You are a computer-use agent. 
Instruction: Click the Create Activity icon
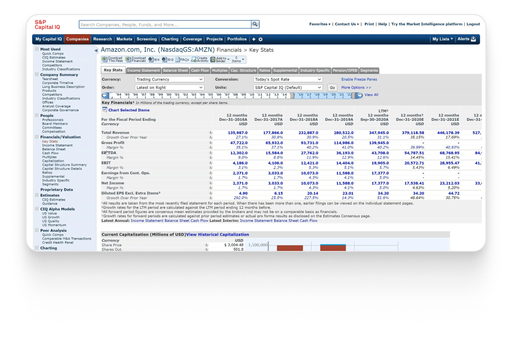coord(193,60)
